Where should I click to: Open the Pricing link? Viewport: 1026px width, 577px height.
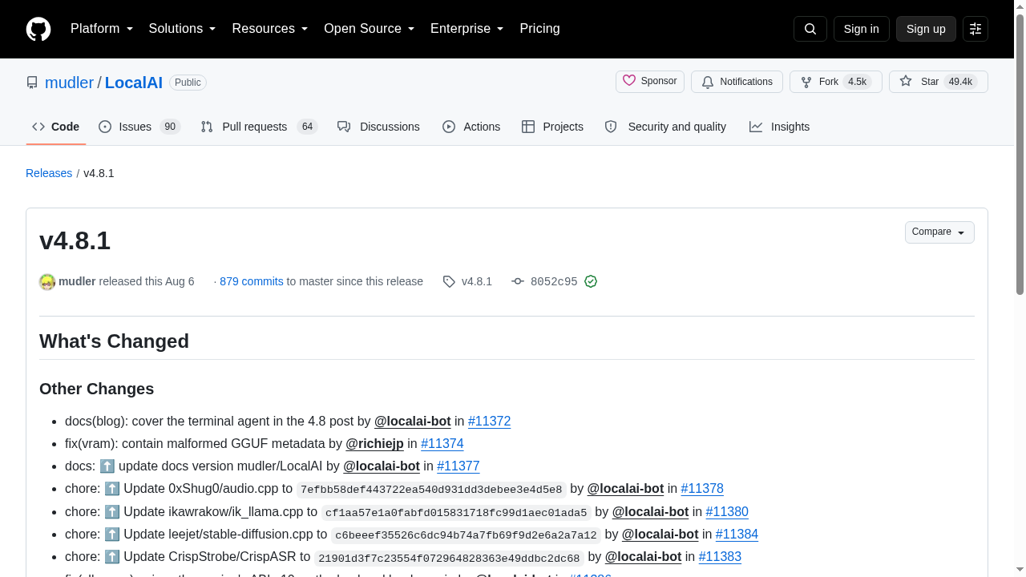click(539, 29)
